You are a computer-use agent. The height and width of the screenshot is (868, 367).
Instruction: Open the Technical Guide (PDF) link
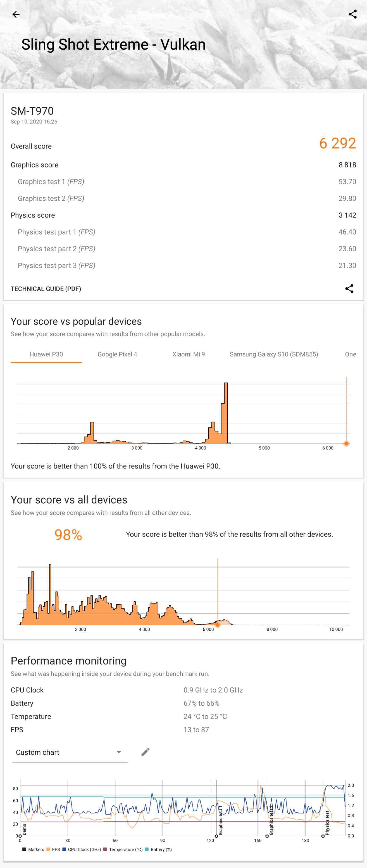pyautogui.click(x=46, y=289)
